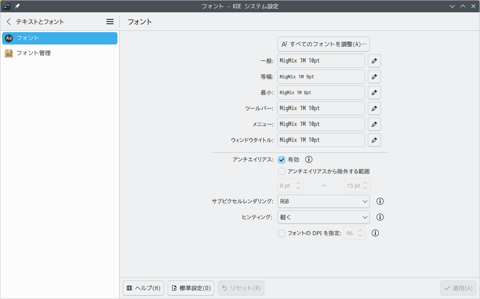Enable フォントの DPI を指定
The image size is (480, 299).
(282, 233)
